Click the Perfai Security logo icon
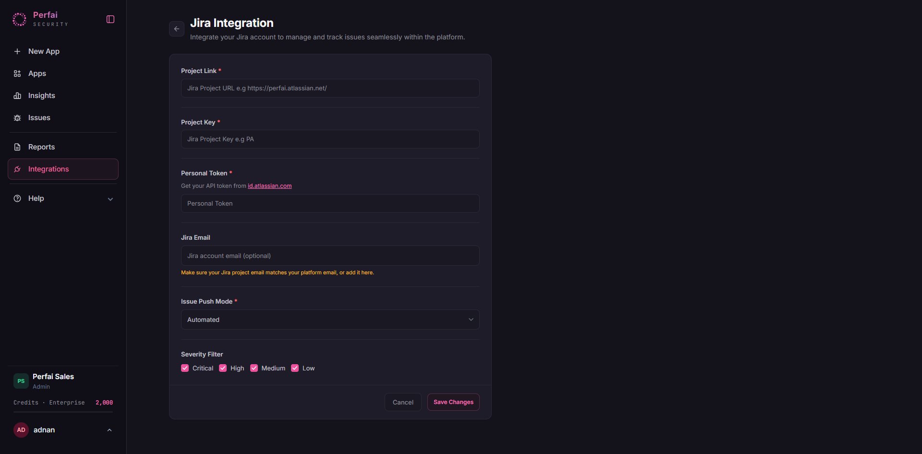Viewport: 922px width, 454px height. [x=19, y=19]
